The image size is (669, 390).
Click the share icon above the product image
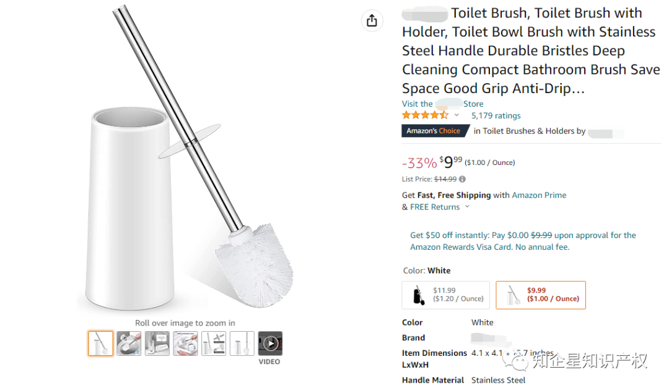(x=372, y=20)
